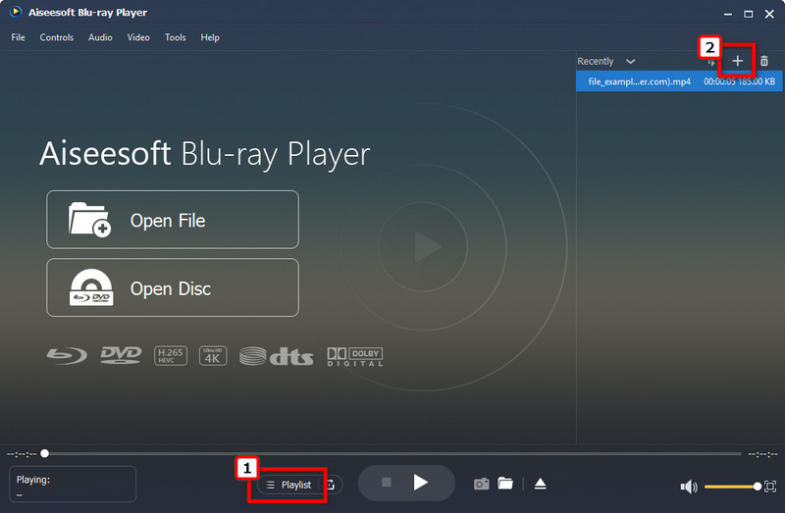Toggle the Playlist panel button
785x513 pixels.
pyautogui.click(x=288, y=485)
